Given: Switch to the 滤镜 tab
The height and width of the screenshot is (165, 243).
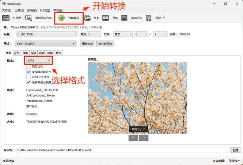Looking at the screenshot, I should tap(25, 53).
